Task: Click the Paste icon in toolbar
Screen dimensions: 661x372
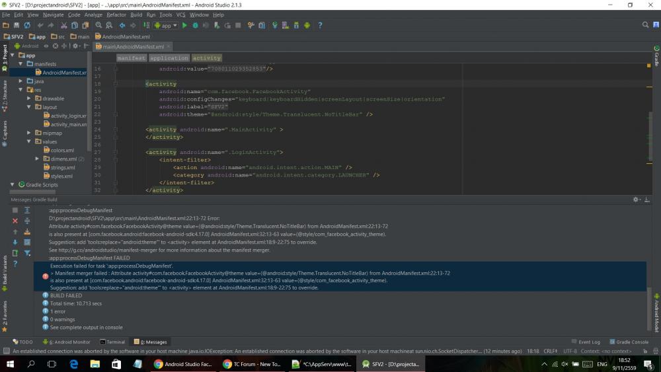Action: click(x=85, y=25)
